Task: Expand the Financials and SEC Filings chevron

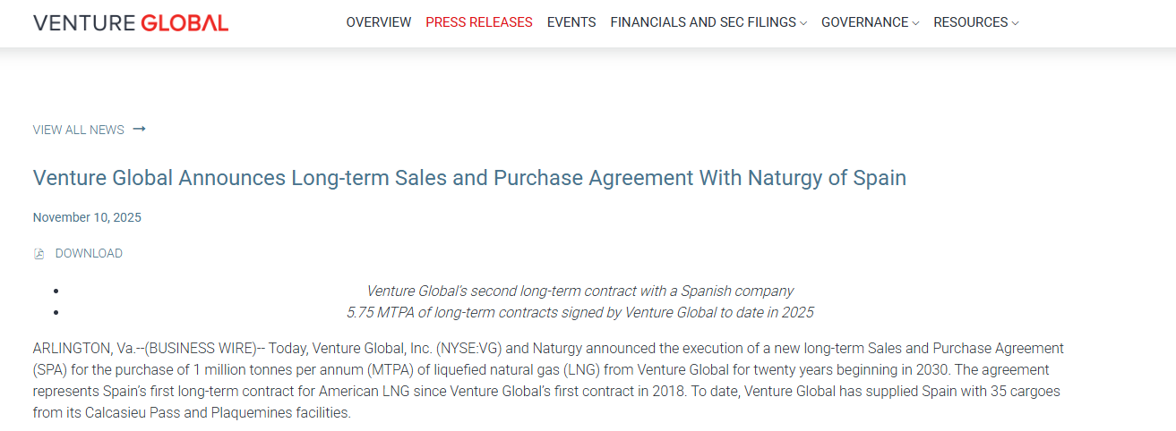Action: click(803, 23)
